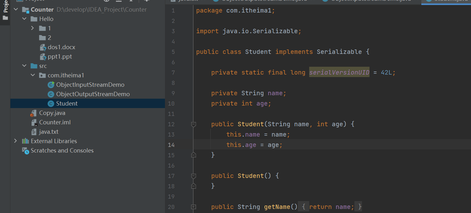Select the External Libraries label
Viewport: 471px width, 213px height.
[x=54, y=141]
